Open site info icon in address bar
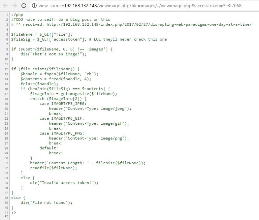 pos(34,6)
